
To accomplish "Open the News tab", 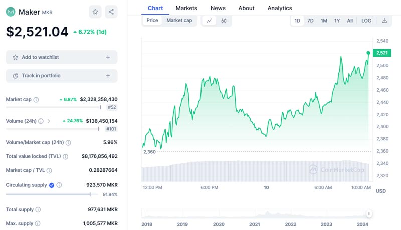I will coord(218,8).
